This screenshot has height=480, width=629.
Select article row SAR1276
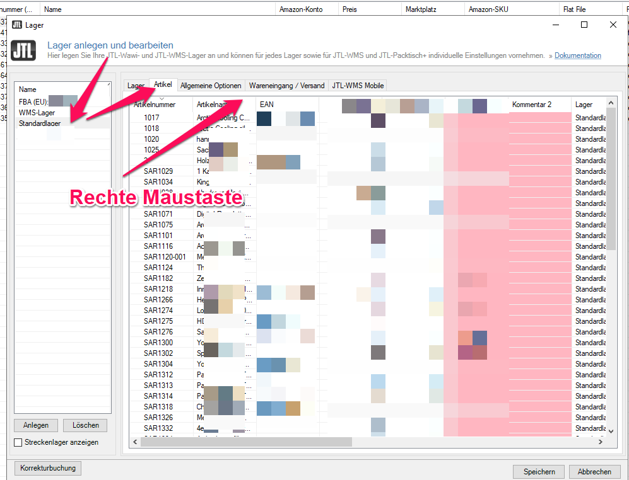367,332
